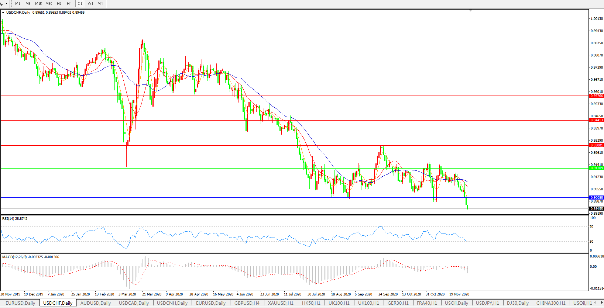Expand the USDCHF,Daily chart title triangle
Viewport: 604px width, 308px height.
point(3,13)
